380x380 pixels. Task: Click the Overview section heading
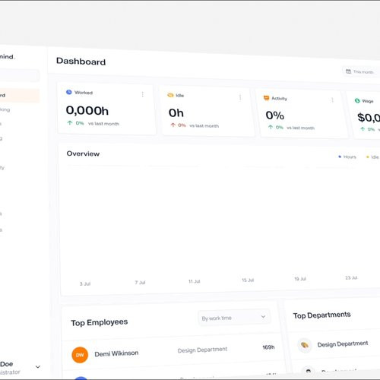point(83,154)
